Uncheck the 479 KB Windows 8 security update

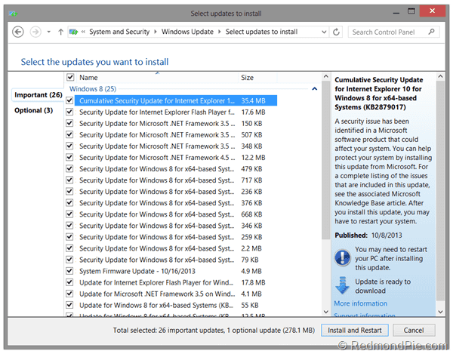pyautogui.click(x=69, y=168)
